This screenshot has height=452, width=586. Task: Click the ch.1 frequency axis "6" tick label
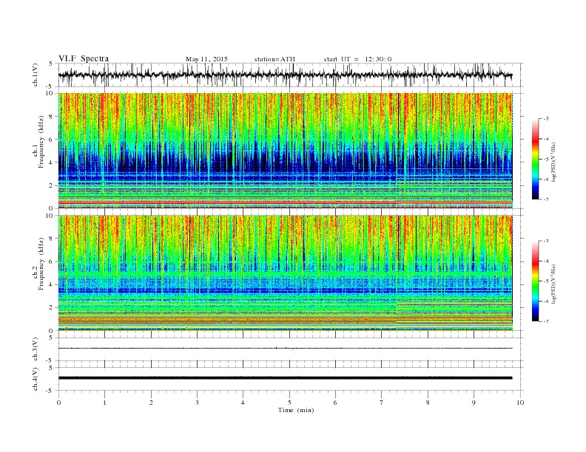click(x=52, y=140)
